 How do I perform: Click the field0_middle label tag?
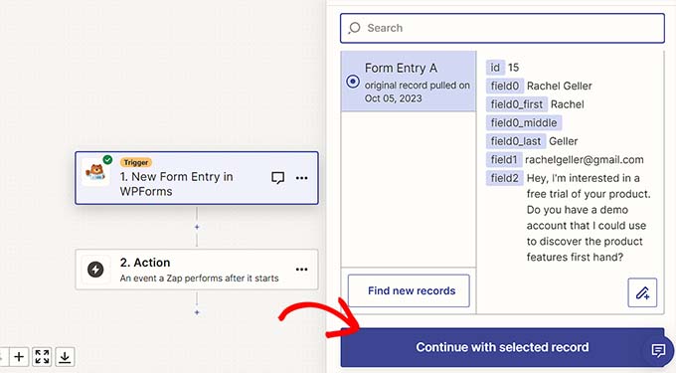pos(524,123)
